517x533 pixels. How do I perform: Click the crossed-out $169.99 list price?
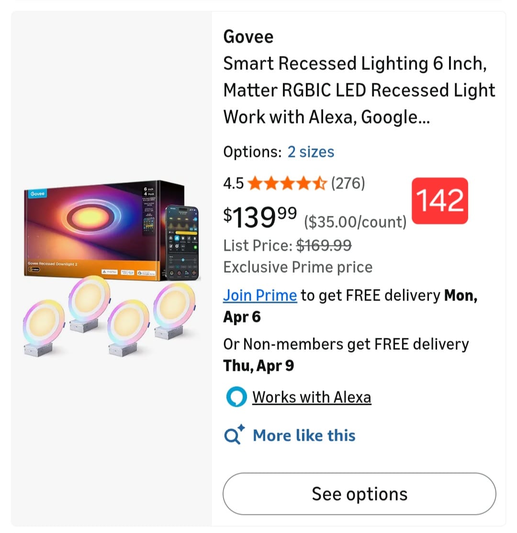(324, 245)
